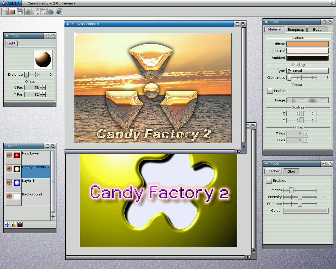Click the hamburger icon in the Layers panel
The width and height of the screenshot is (336, 269).
coord(20,225)
